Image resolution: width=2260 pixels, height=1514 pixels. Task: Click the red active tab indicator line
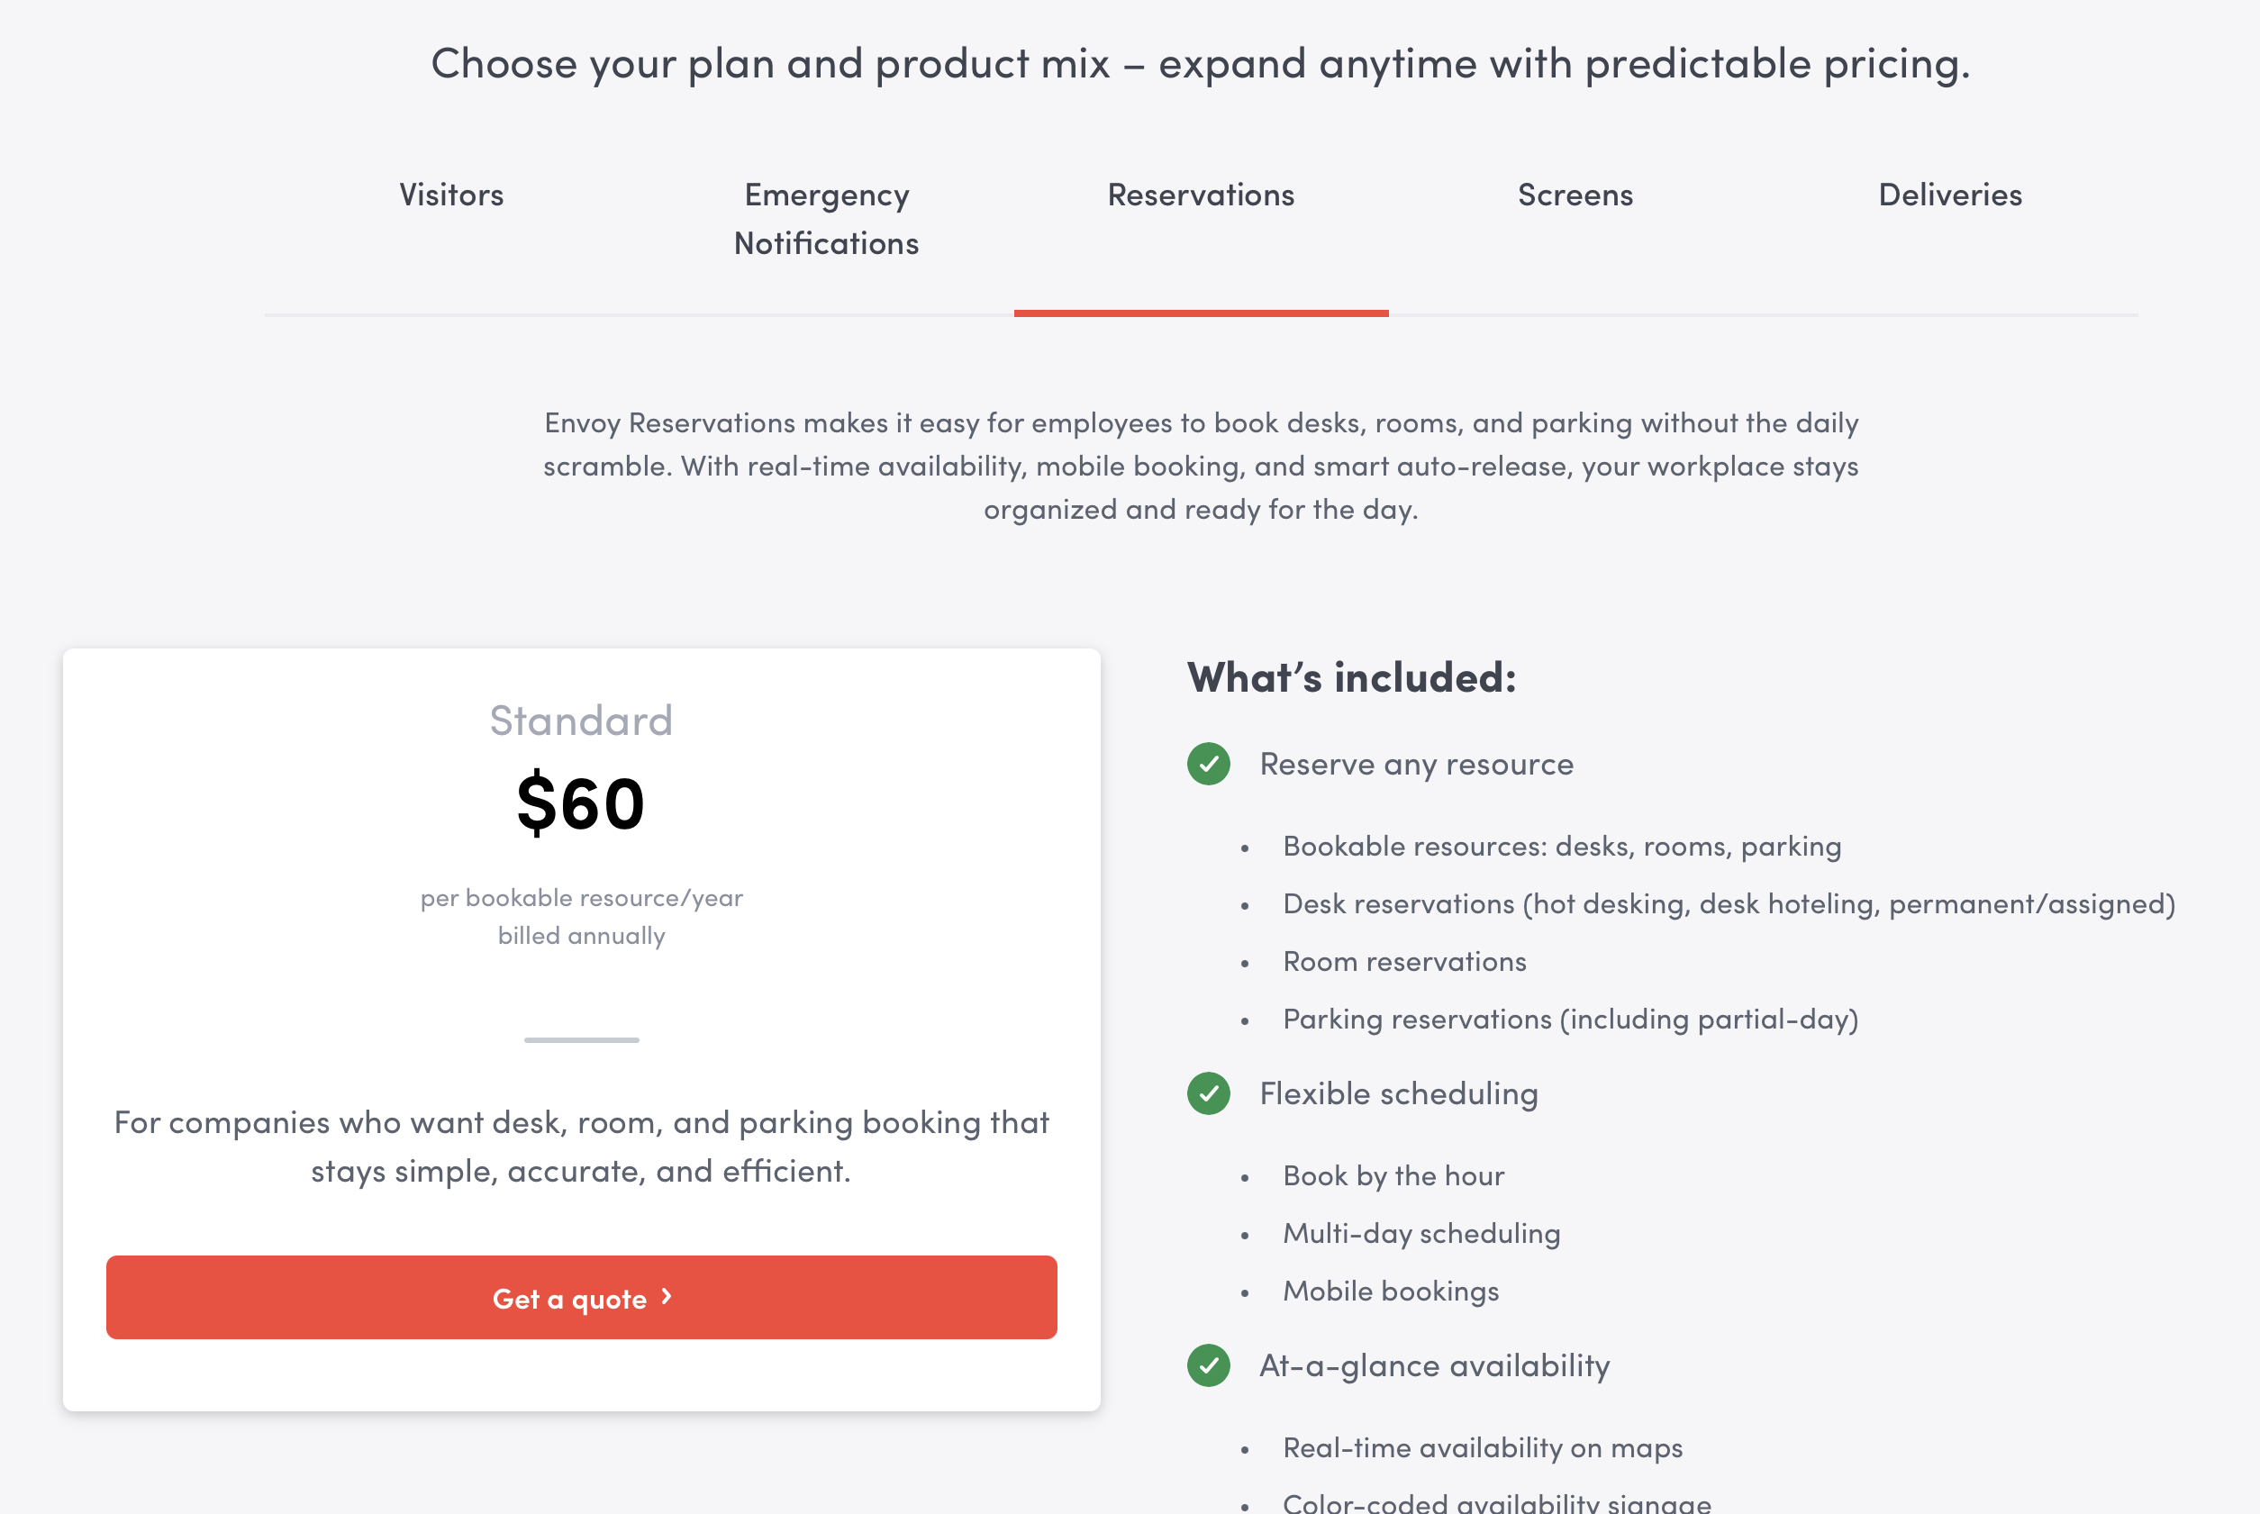tap(1201, 313)
